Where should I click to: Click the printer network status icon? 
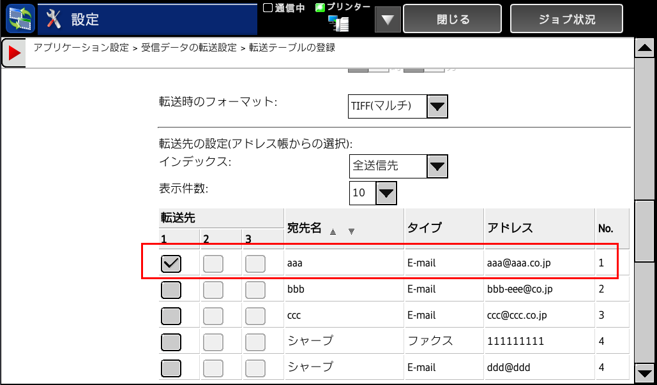point(338,22)
